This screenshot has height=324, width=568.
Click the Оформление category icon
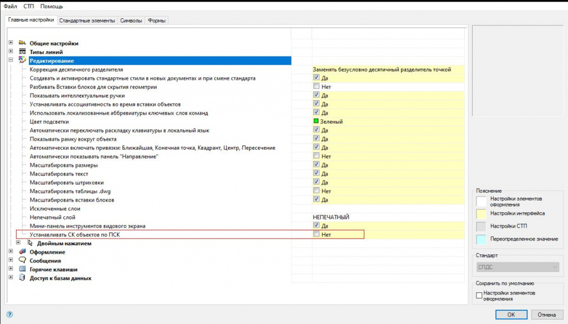pyautogui.click(x=22, y=251)
